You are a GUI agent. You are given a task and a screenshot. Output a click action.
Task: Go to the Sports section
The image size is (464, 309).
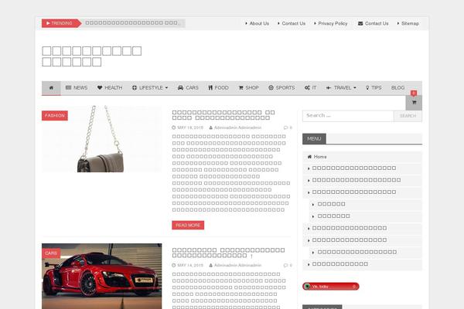281,88
